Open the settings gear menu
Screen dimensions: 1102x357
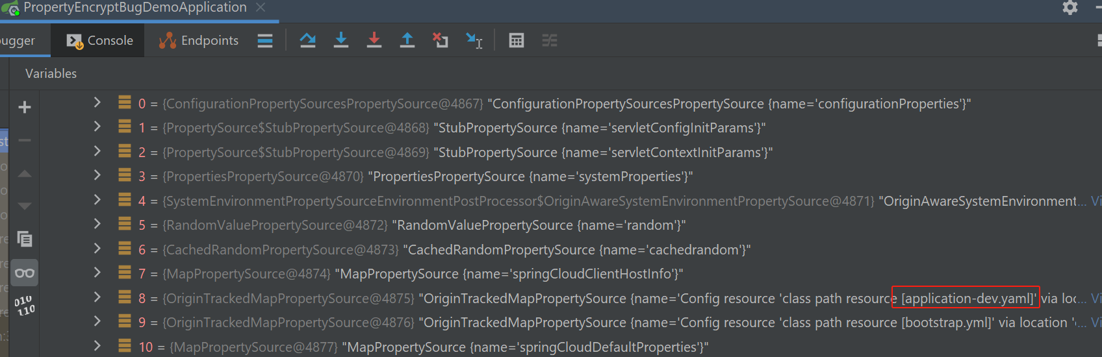1070,7
